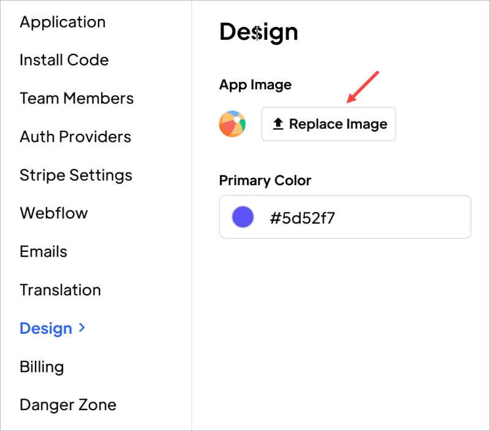Image resolution: width=490 pixels, height=431 pixels.
Task: Open the Auth Providers section
Action: coord(75,137)
